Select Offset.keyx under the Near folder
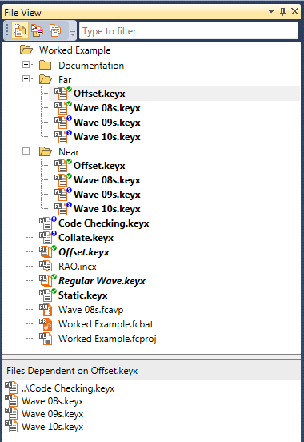 [x=99, y=166]
